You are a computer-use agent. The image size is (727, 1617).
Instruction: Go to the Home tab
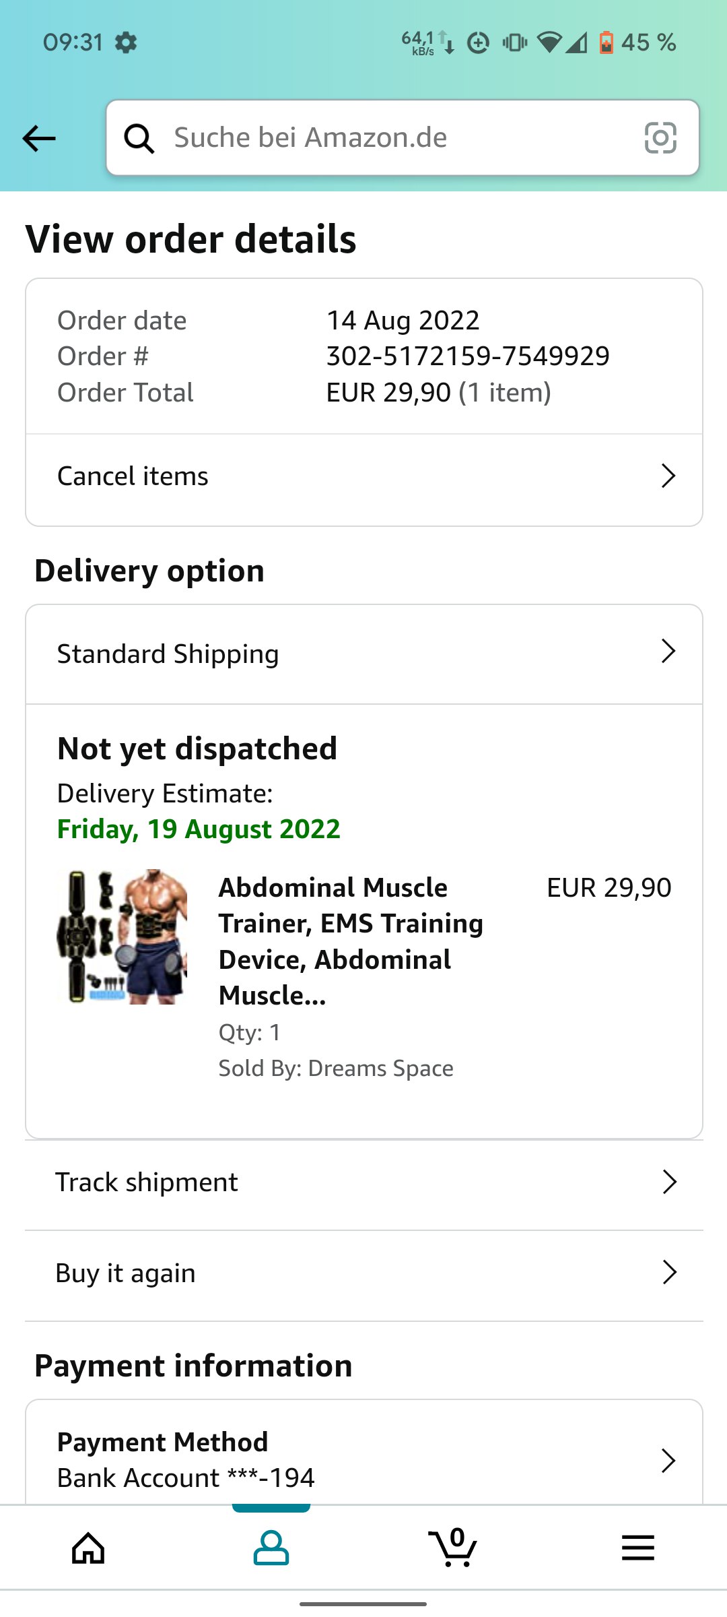tap(88, 1547)
